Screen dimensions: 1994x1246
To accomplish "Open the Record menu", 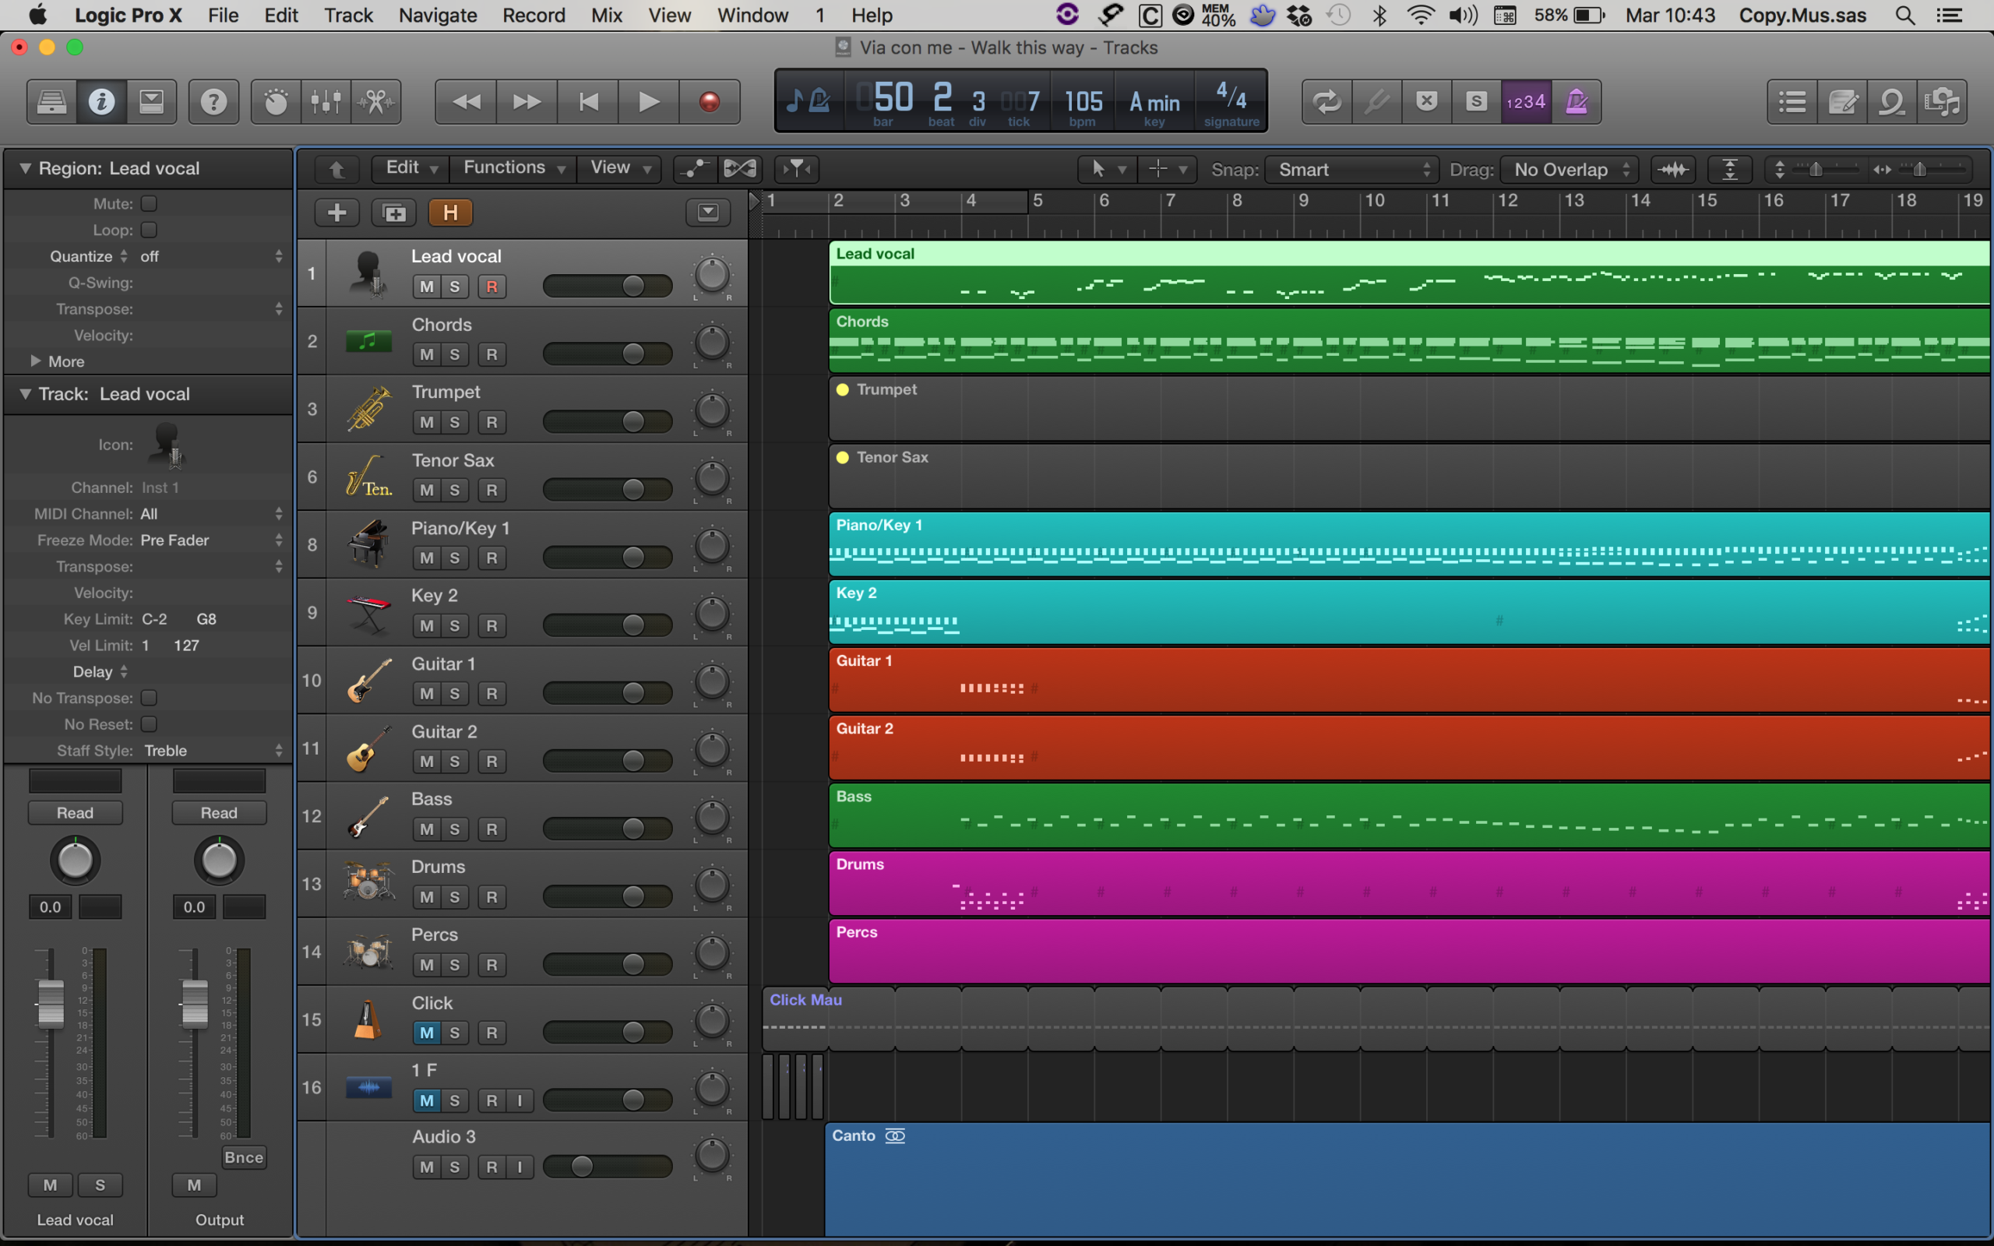I will pos(534,15).
